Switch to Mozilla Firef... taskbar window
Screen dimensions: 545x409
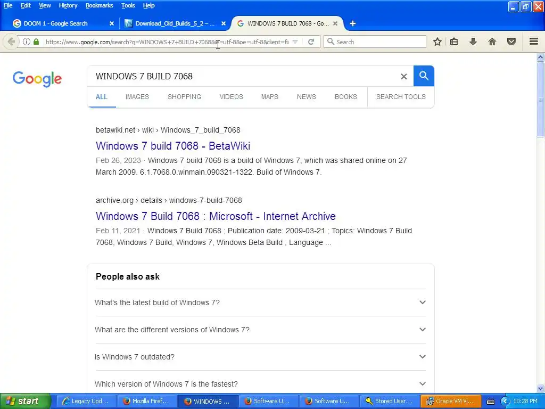tap(147, 401)
